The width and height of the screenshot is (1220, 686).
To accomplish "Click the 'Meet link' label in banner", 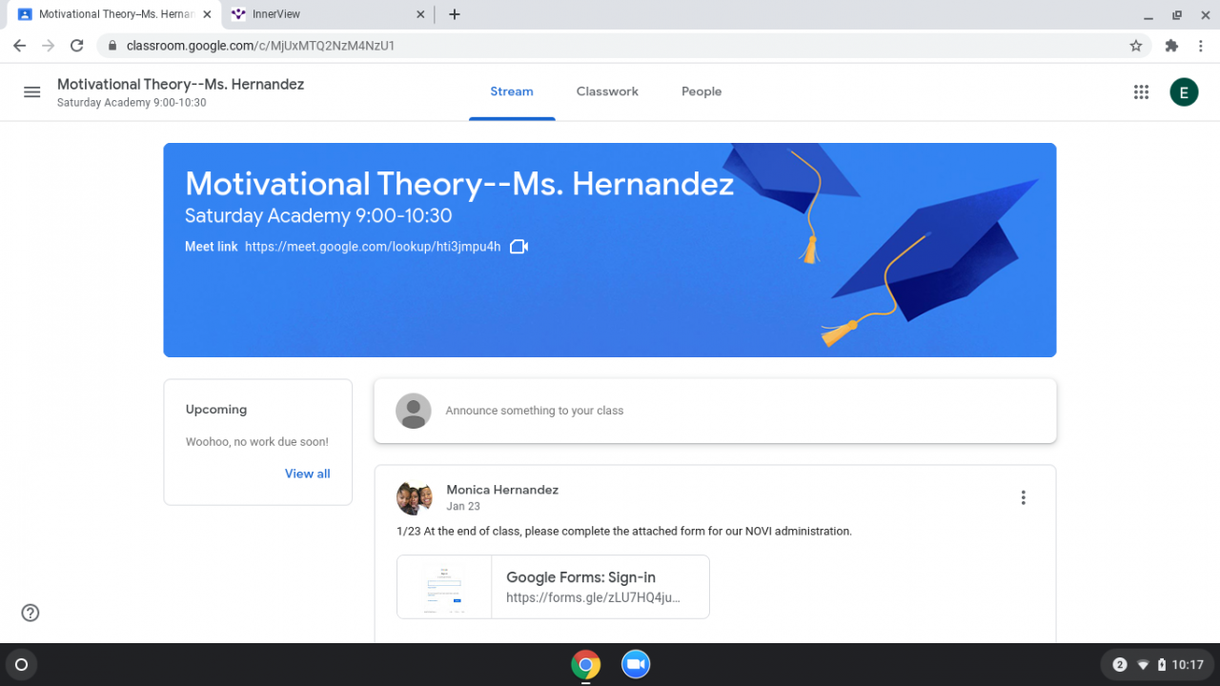I will [212, 247].
